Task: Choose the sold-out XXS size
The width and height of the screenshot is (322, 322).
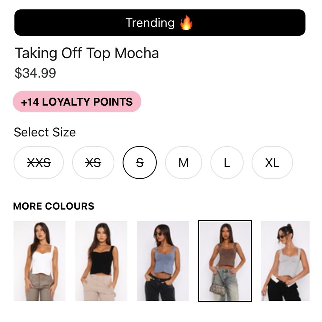Action: coord(39,163)
